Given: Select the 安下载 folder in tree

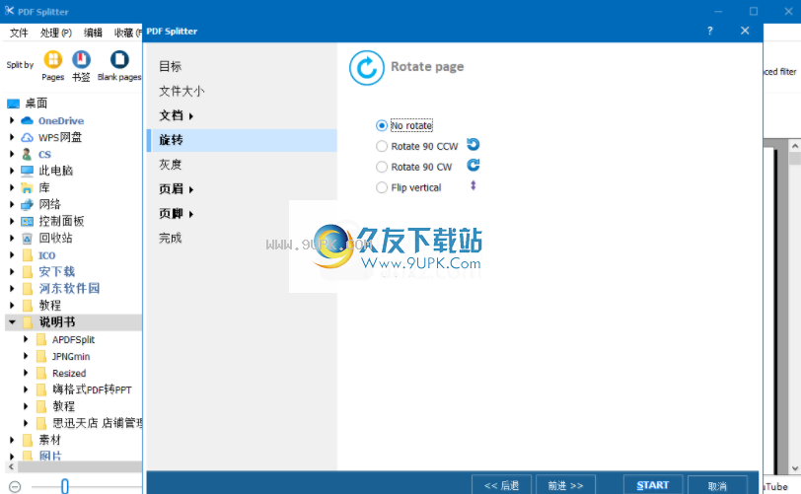Looking at the screenshot, I should coord(56,272).
